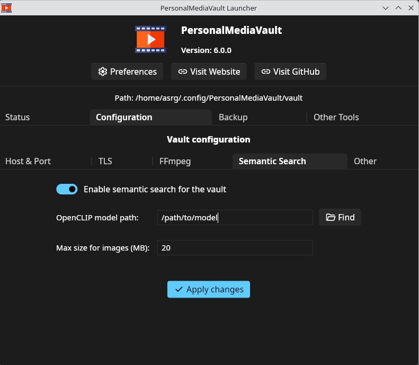Click the OpenCLIP model path field
This screenshot has width=419, height=365.
click(x=235, y=218)
